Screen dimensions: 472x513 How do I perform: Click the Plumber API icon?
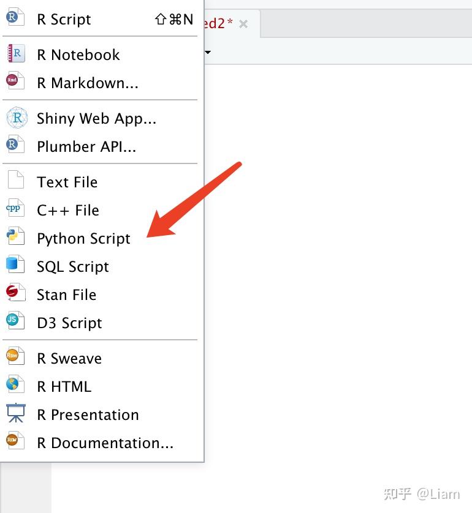(15, 146)
